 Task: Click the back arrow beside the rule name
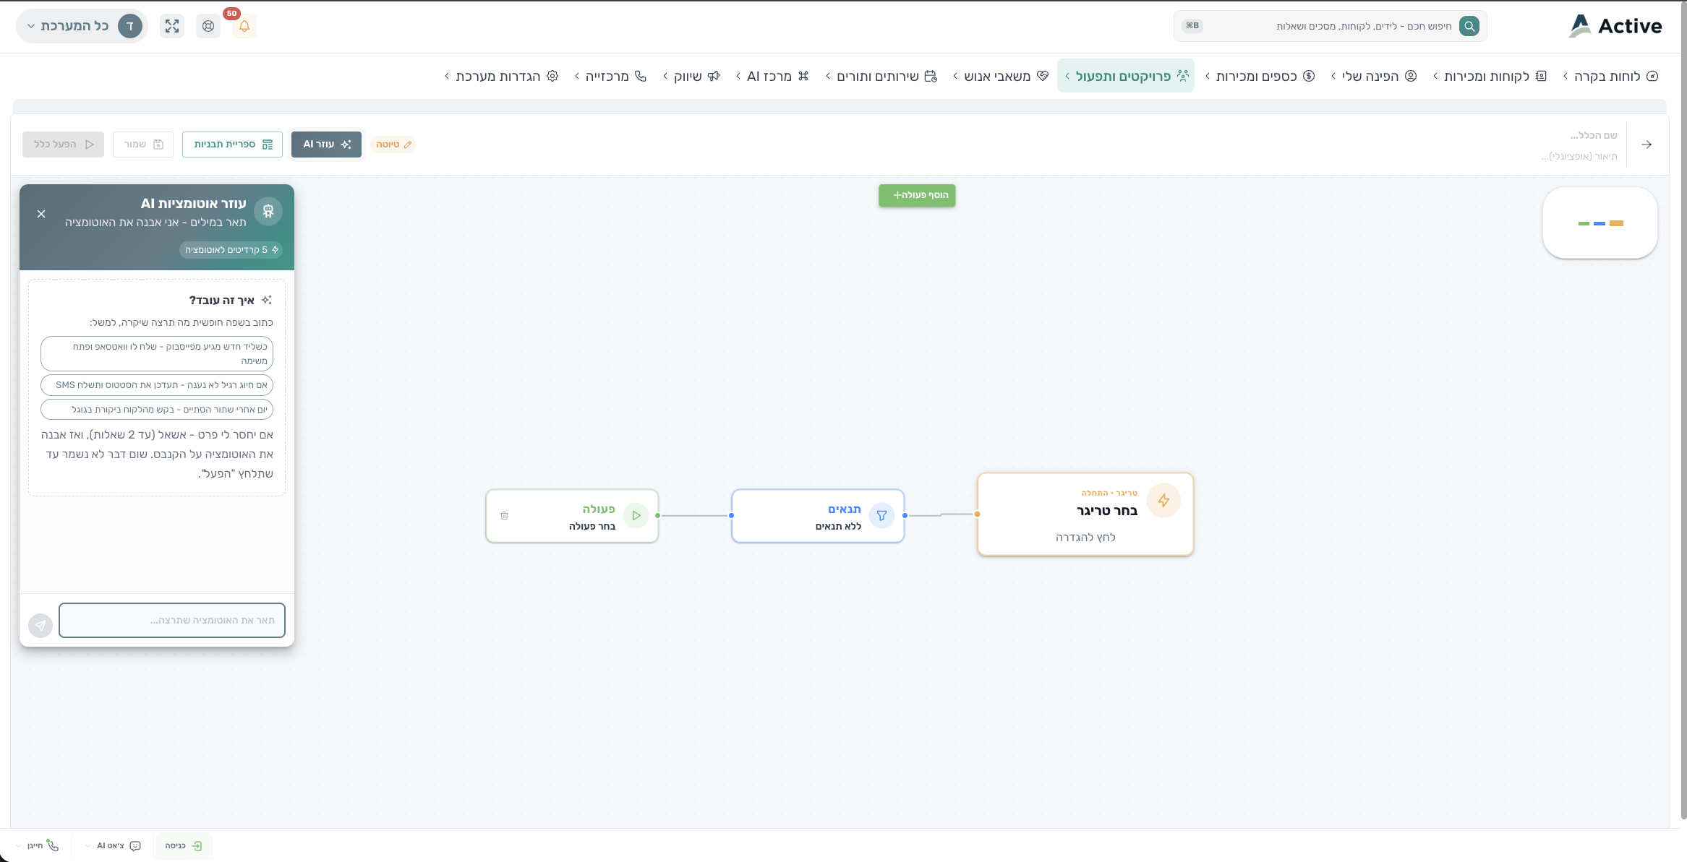click(x=1647, y=145)
